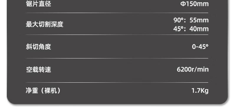Click the Φ symbol before 150mm

click(183, 4)
